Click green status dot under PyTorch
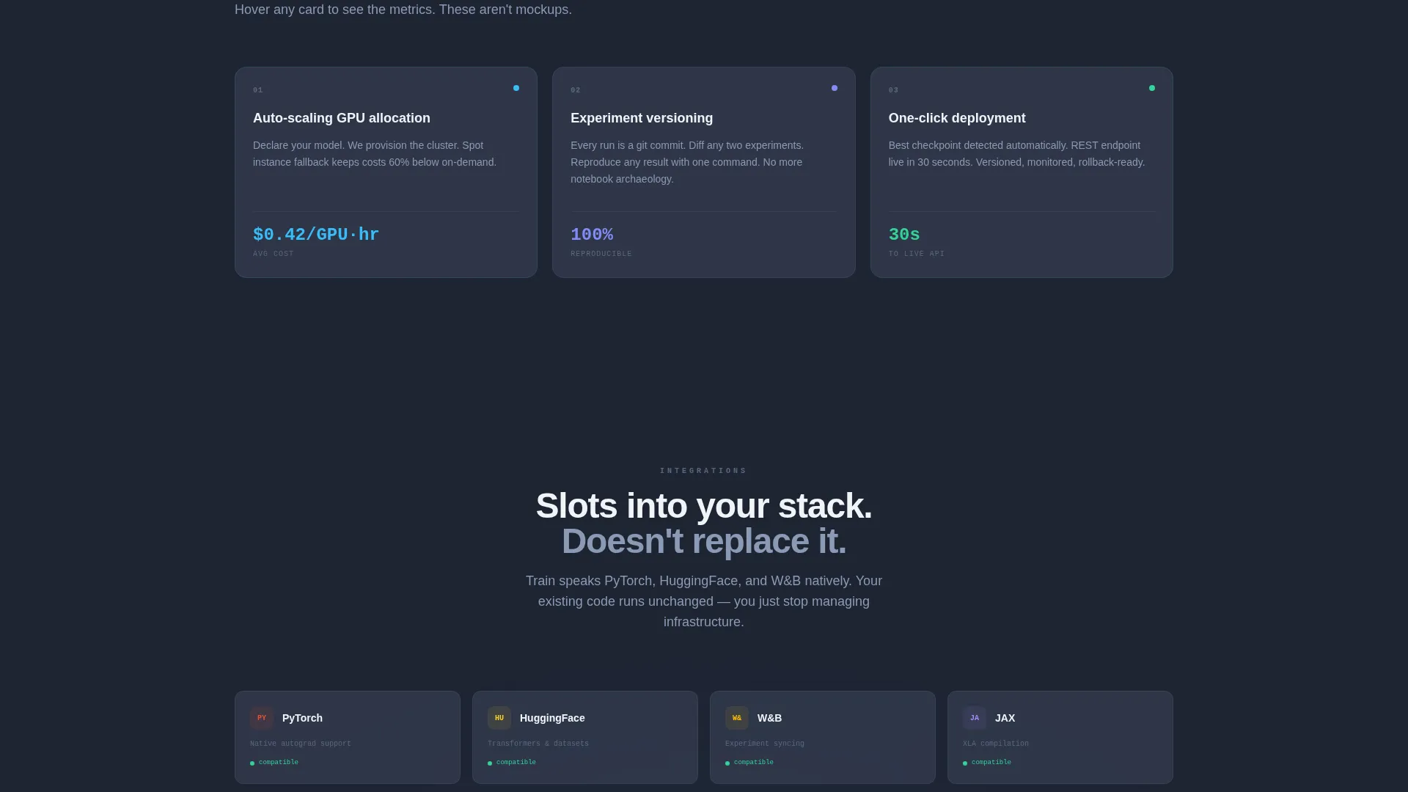Image resolution: width=1408 pixels, height=792 pixels. 252,763
